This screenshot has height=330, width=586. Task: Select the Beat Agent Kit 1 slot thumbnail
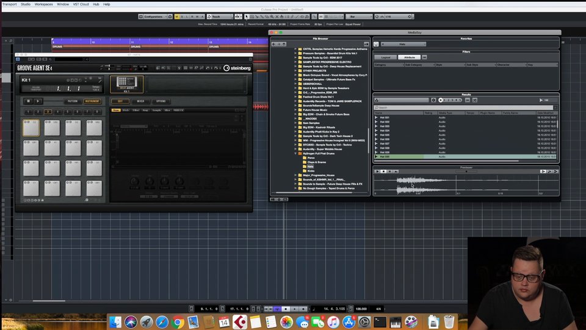(x=127, y=84)
